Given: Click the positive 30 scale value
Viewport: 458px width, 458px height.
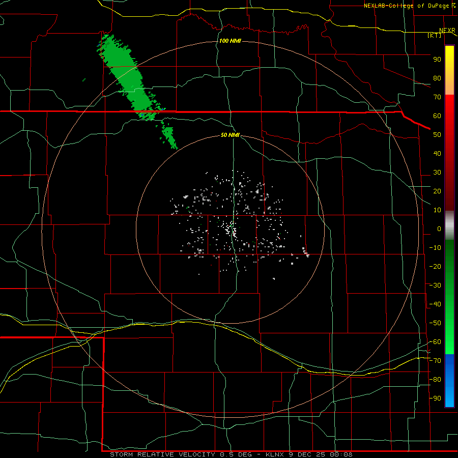Looking at the screenshot, I should pyautogui.click(x=437, y=173).
